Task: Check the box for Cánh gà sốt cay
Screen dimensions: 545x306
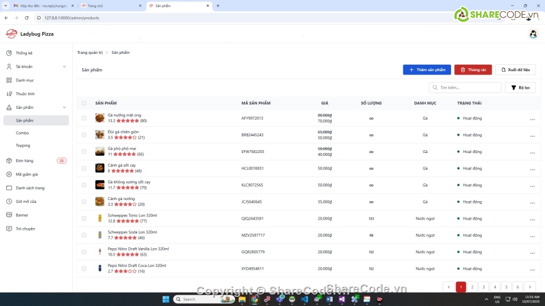Action: [84, 168]
